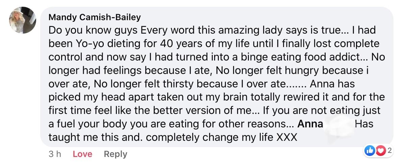Click Reply beneath the comment

tap(116, 154)
